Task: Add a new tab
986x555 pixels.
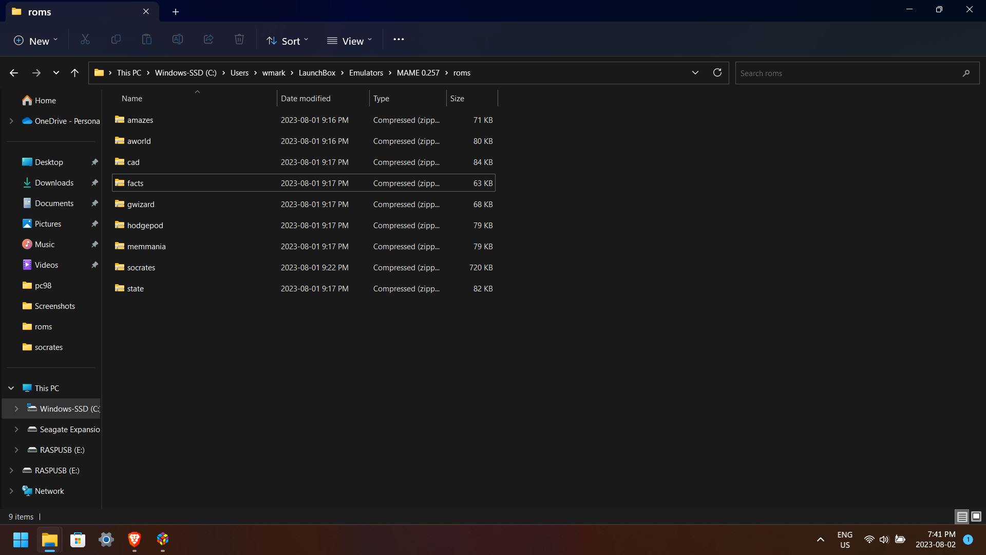Action: (176, 11)
